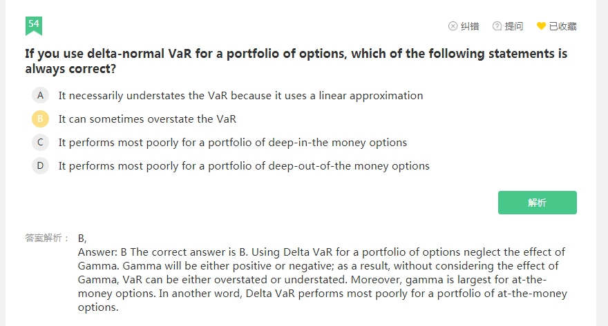Click the 纠错 error-report circle icon
The height and width of the screenshot is (326, 608).
click(453, 26)
